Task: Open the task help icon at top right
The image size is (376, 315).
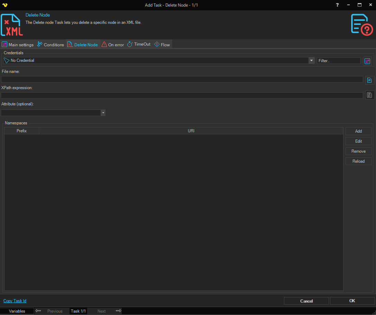Action: [362, 25]
